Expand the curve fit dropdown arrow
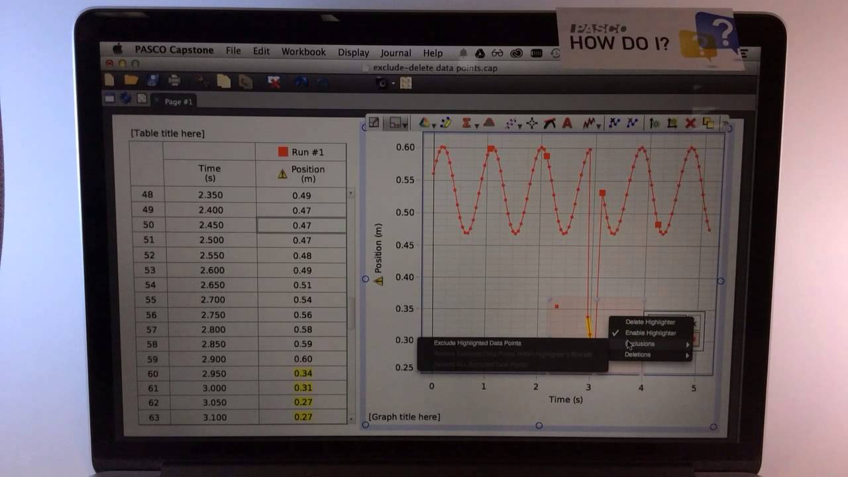848x477 pixels. (x=519, y=125)
